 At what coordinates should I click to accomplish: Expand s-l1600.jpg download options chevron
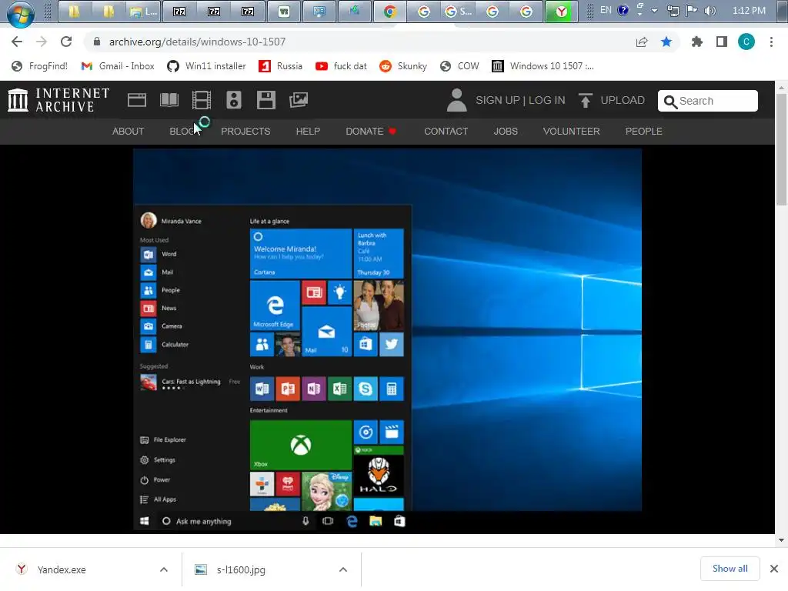(343, 569)
